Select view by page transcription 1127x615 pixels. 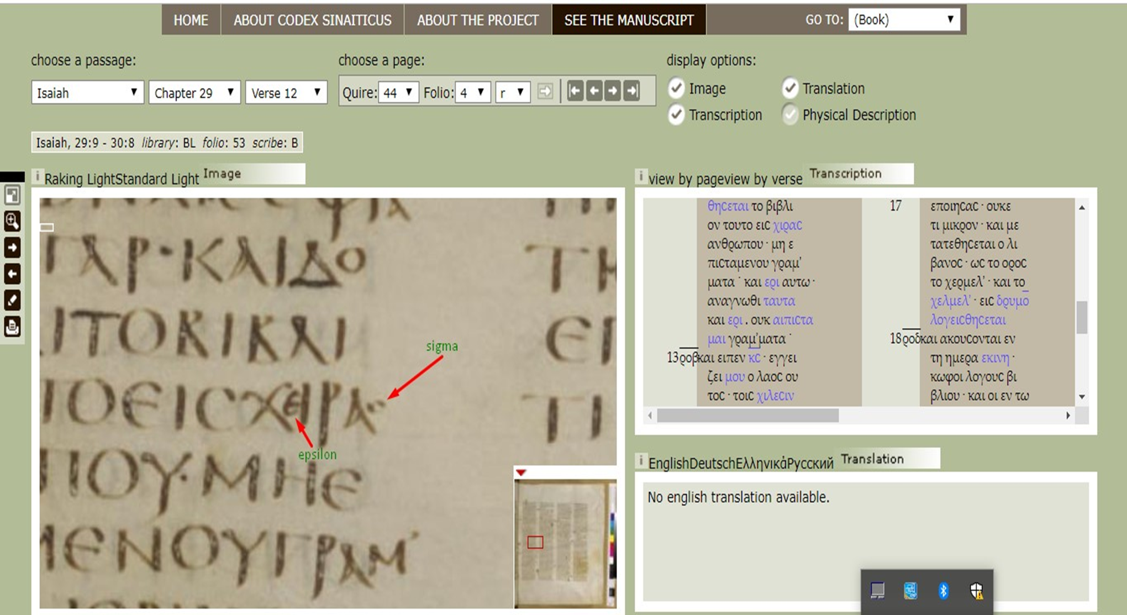(687, 179)
